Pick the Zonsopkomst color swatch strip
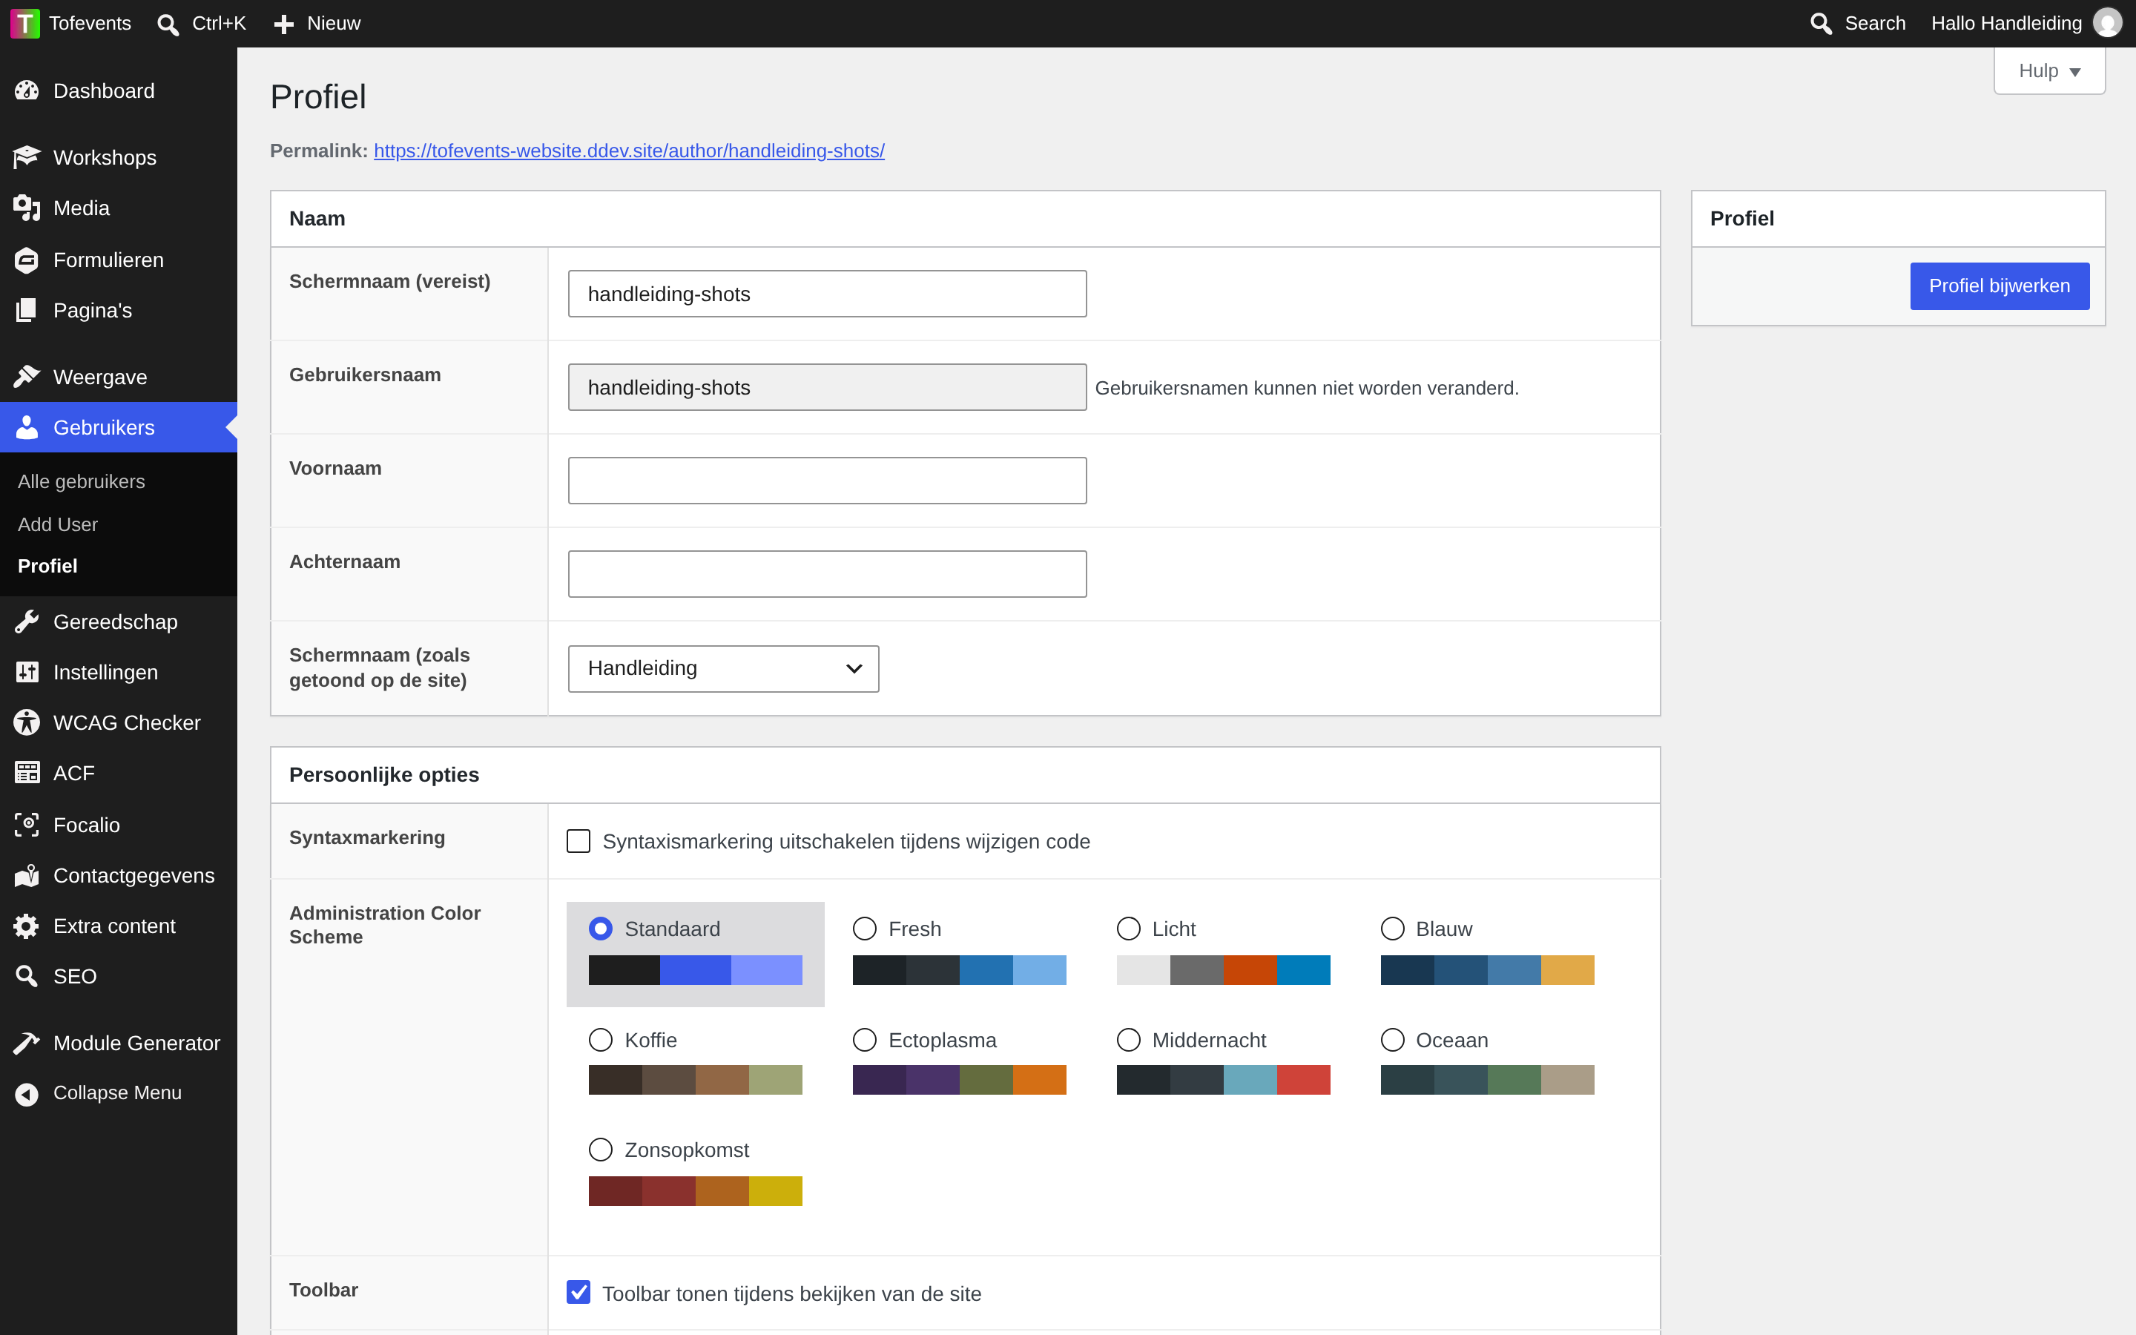This screenshot has height=1335, width=2136. point(696,1190)
